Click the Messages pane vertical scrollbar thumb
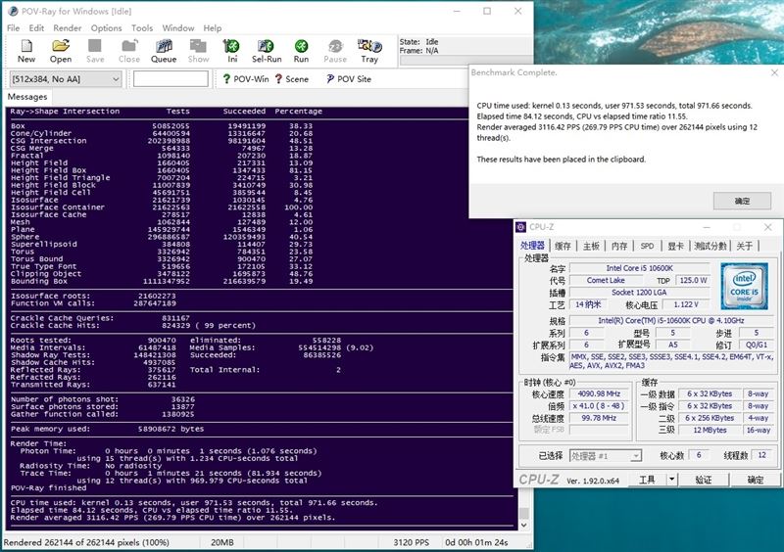 (524, 513)
